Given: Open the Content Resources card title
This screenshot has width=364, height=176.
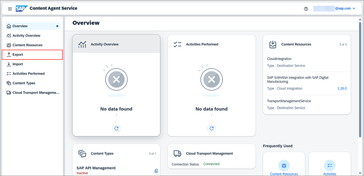Looking at the screenshot, I should [x=296, y=44].
